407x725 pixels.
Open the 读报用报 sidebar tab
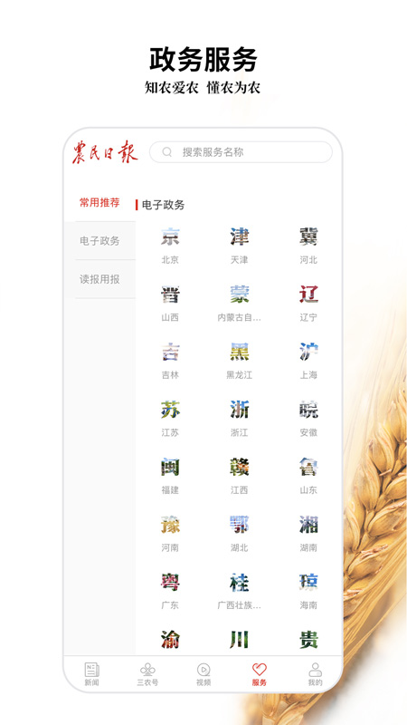99,279
